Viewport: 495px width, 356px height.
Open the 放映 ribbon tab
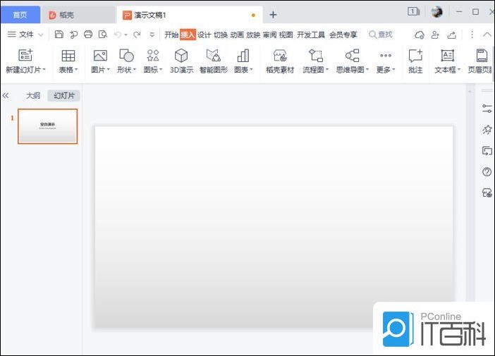coord(253,35)
